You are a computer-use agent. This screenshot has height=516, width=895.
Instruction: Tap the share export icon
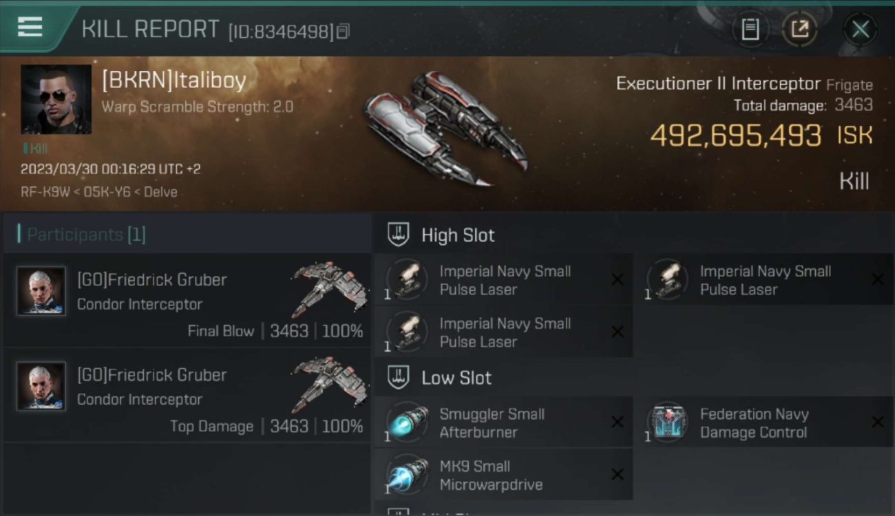point(800,30)
